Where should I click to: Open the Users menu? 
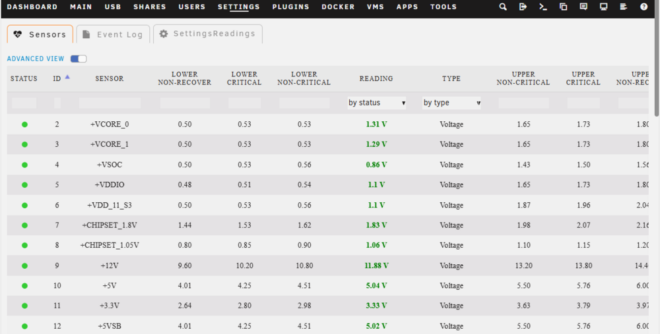click(x=192, y=7)
